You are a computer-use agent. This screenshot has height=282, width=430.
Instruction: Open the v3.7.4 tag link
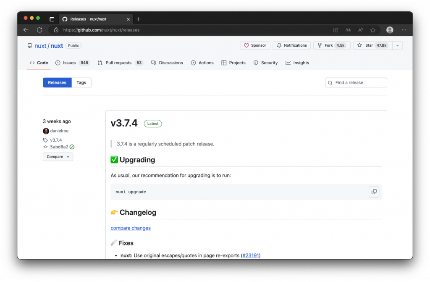coord(56,140)
